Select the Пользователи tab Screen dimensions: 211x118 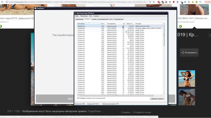pyautogui.click(x=119, y=19)
